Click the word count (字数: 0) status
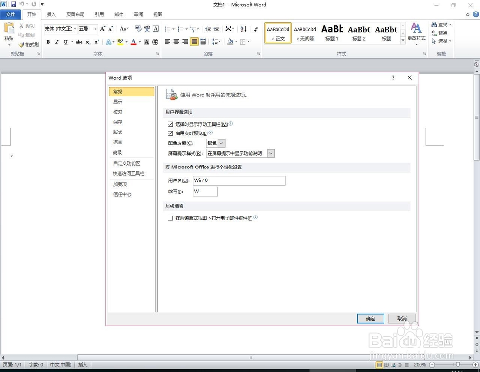This screenshot has width=480, height=372. [x=36, y=365]
